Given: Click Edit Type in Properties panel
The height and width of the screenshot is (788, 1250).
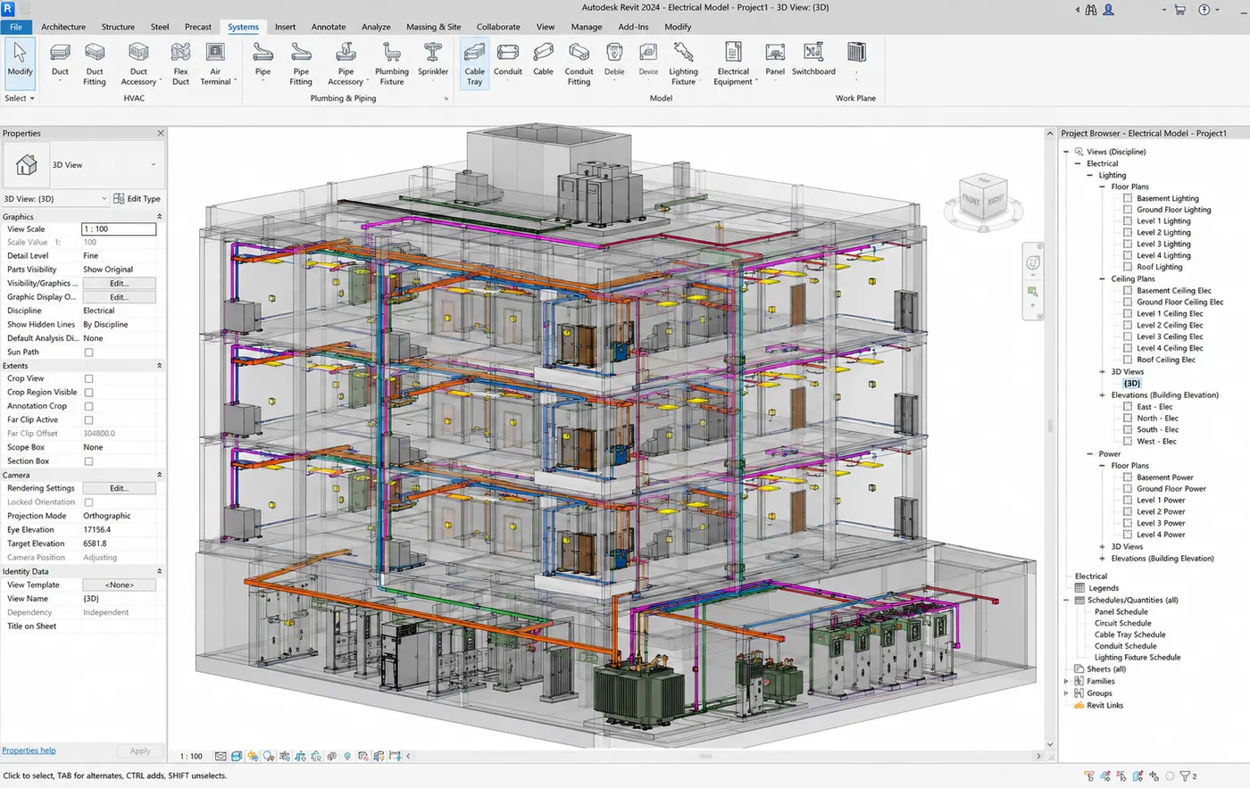Looking at the screenshot, I should (137, 199).
